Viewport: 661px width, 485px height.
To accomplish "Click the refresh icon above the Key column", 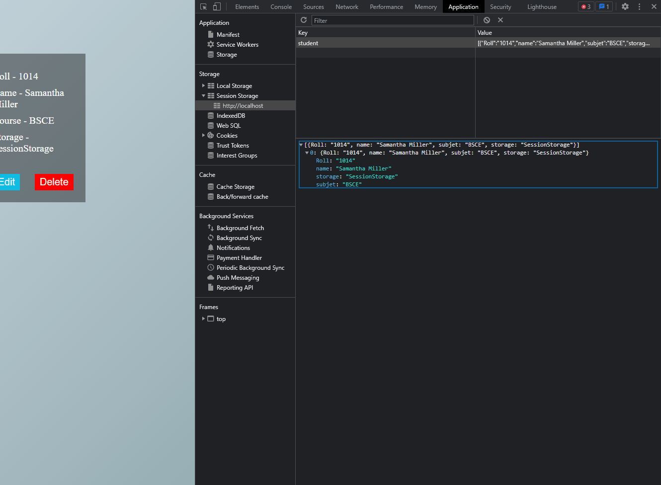I will 303,20.
